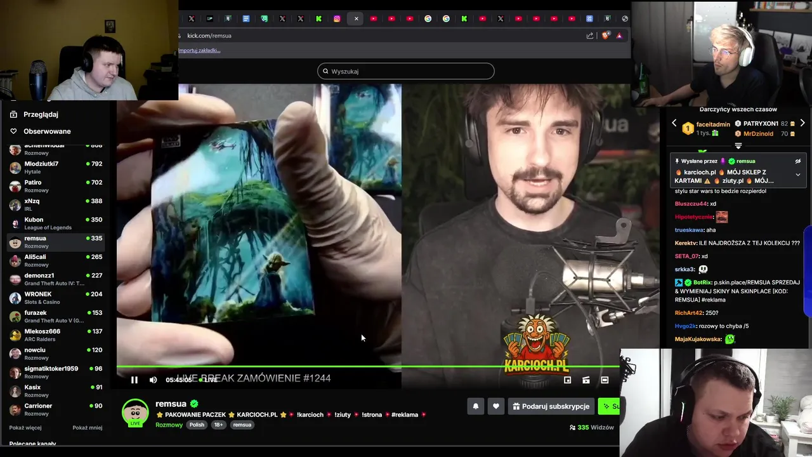Click faceitadmin in the top gifters
The height and width of the screenshot is (457, 812).
pyautogui.click(x=713, y=124)
